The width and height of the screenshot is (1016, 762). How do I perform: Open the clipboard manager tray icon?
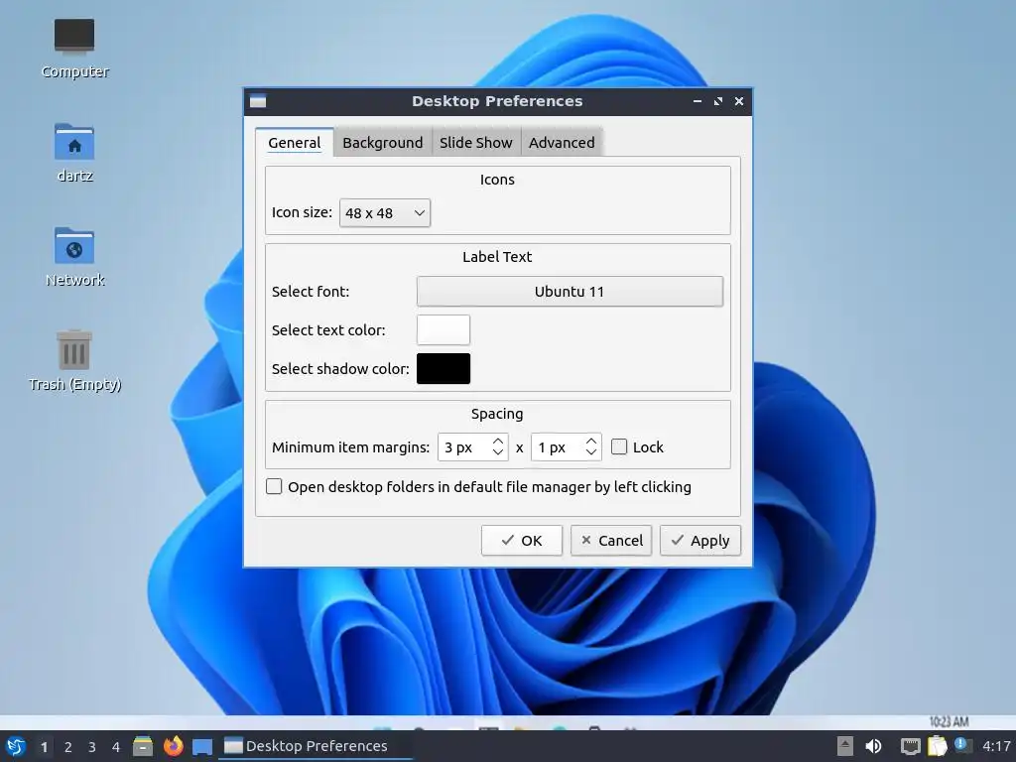[x=937, y=746]
